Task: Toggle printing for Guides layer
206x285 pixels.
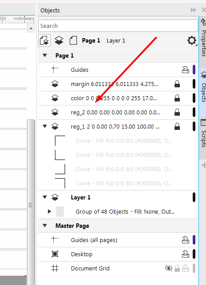Action: coord(186,70)
